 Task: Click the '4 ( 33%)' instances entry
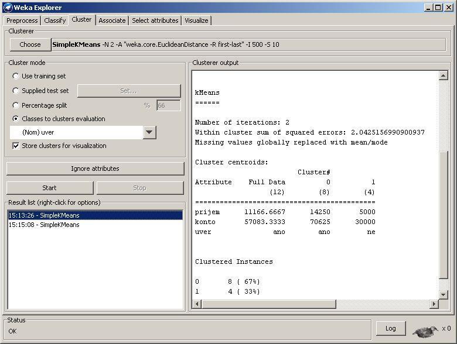tap(244, 291)
